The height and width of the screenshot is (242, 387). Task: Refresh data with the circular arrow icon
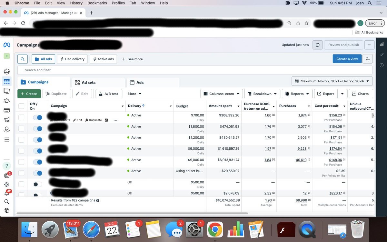[x=317, y=45]
